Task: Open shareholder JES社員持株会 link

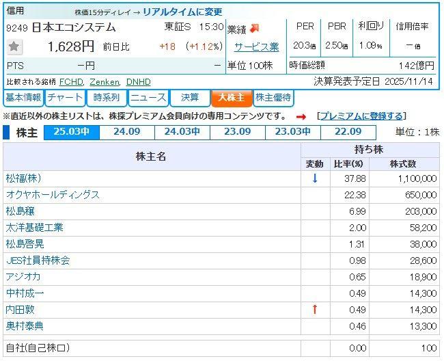Action: pos(38,260)
